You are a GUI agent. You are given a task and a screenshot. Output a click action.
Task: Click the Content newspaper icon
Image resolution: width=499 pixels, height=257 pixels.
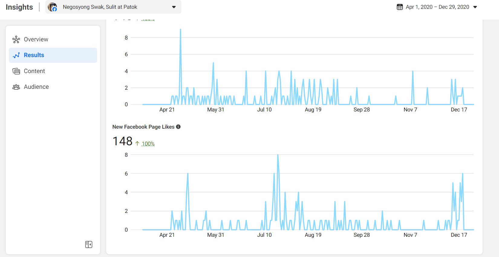16,71
